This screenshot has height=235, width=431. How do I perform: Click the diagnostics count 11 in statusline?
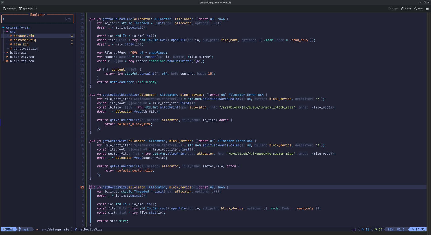[x=366, y=230]
